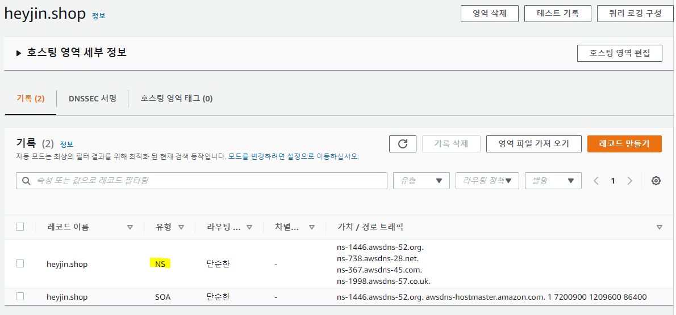Go to previous page arrow

click(596, 181)
